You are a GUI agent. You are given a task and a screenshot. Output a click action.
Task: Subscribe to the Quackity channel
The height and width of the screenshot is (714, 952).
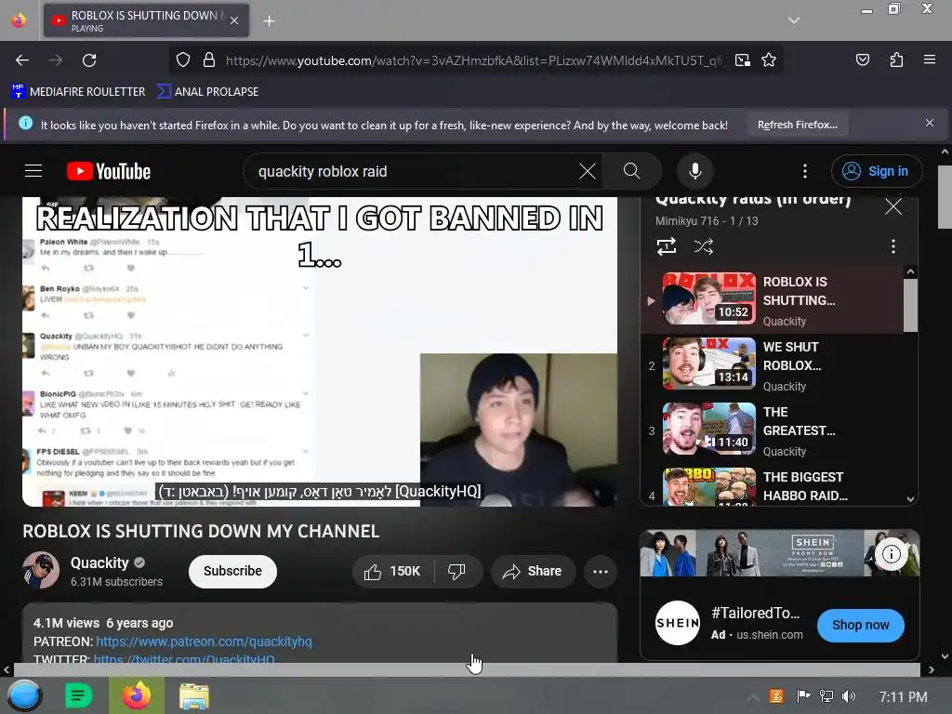tap(232, 572)
